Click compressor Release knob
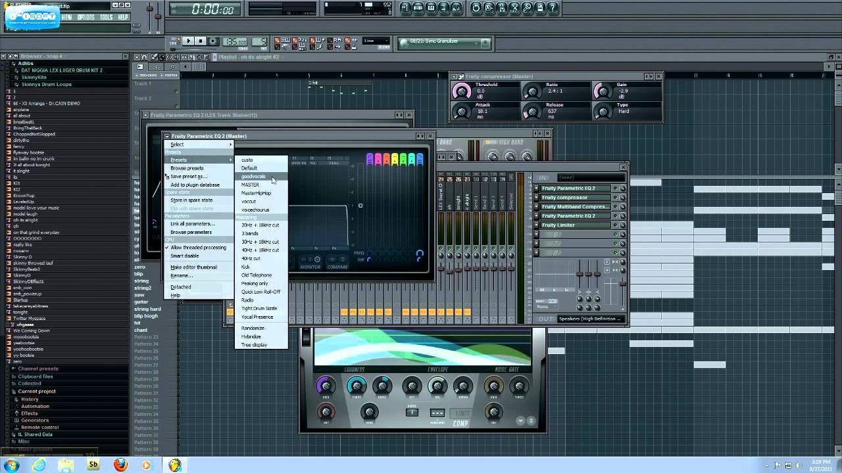 (532, 111)
